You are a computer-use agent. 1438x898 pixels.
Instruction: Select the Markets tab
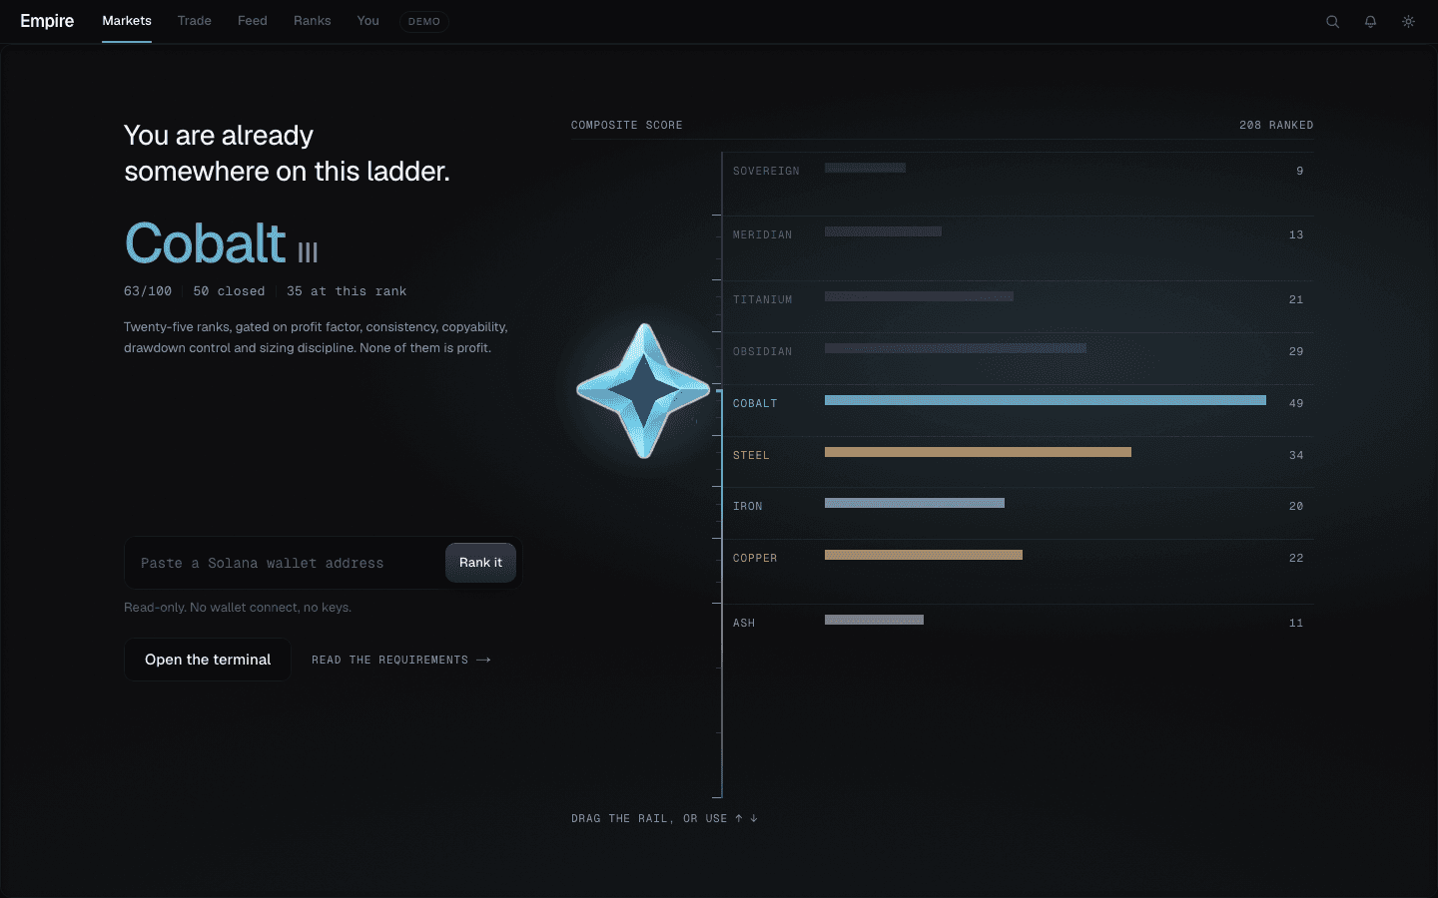click(x=127, y=21)
